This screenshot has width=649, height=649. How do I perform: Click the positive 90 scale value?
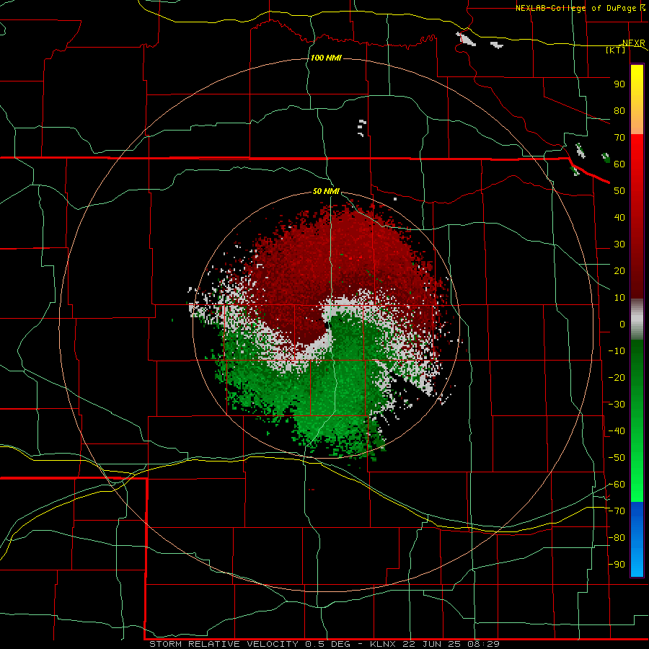619,84
